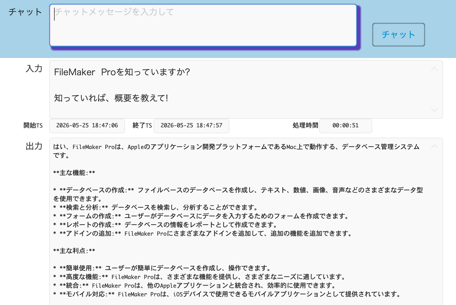The image size is (456, 305).
Task: Click the 'アドインの追加' bullet line
Action: point(203,233)
